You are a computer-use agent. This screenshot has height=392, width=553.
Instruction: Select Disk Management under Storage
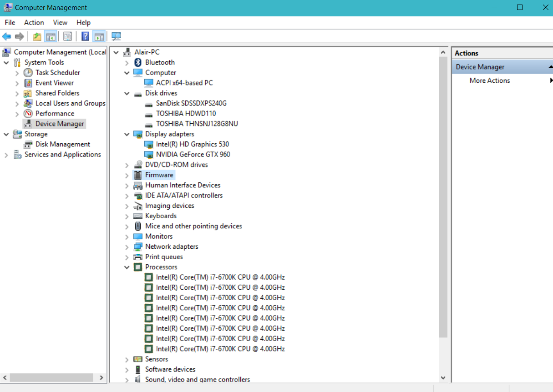62,144
